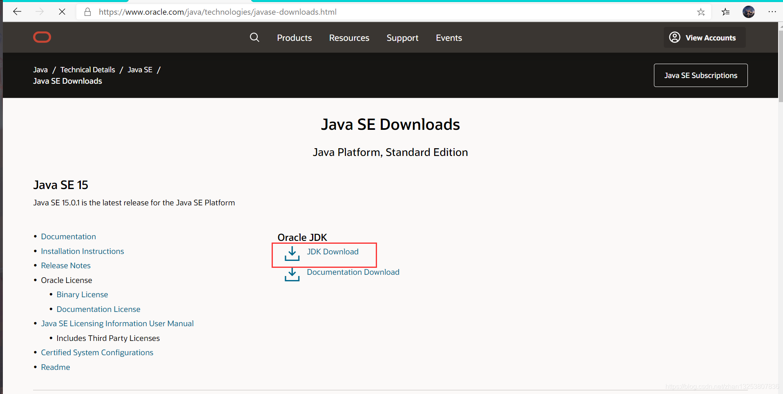Open the Products menu

point(294,38)
